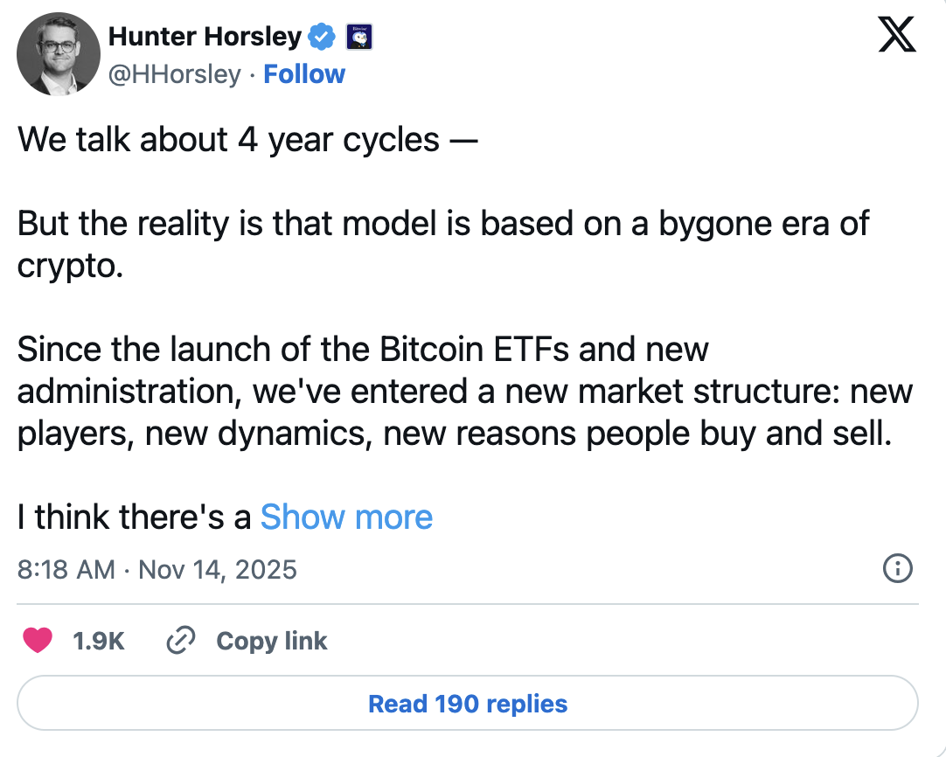Click the 1.9K likes count
This screenshot has width=946, height=757.
tap(99, 641)
